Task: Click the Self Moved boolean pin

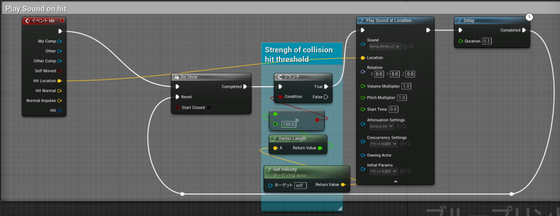Action: [60, 71]
